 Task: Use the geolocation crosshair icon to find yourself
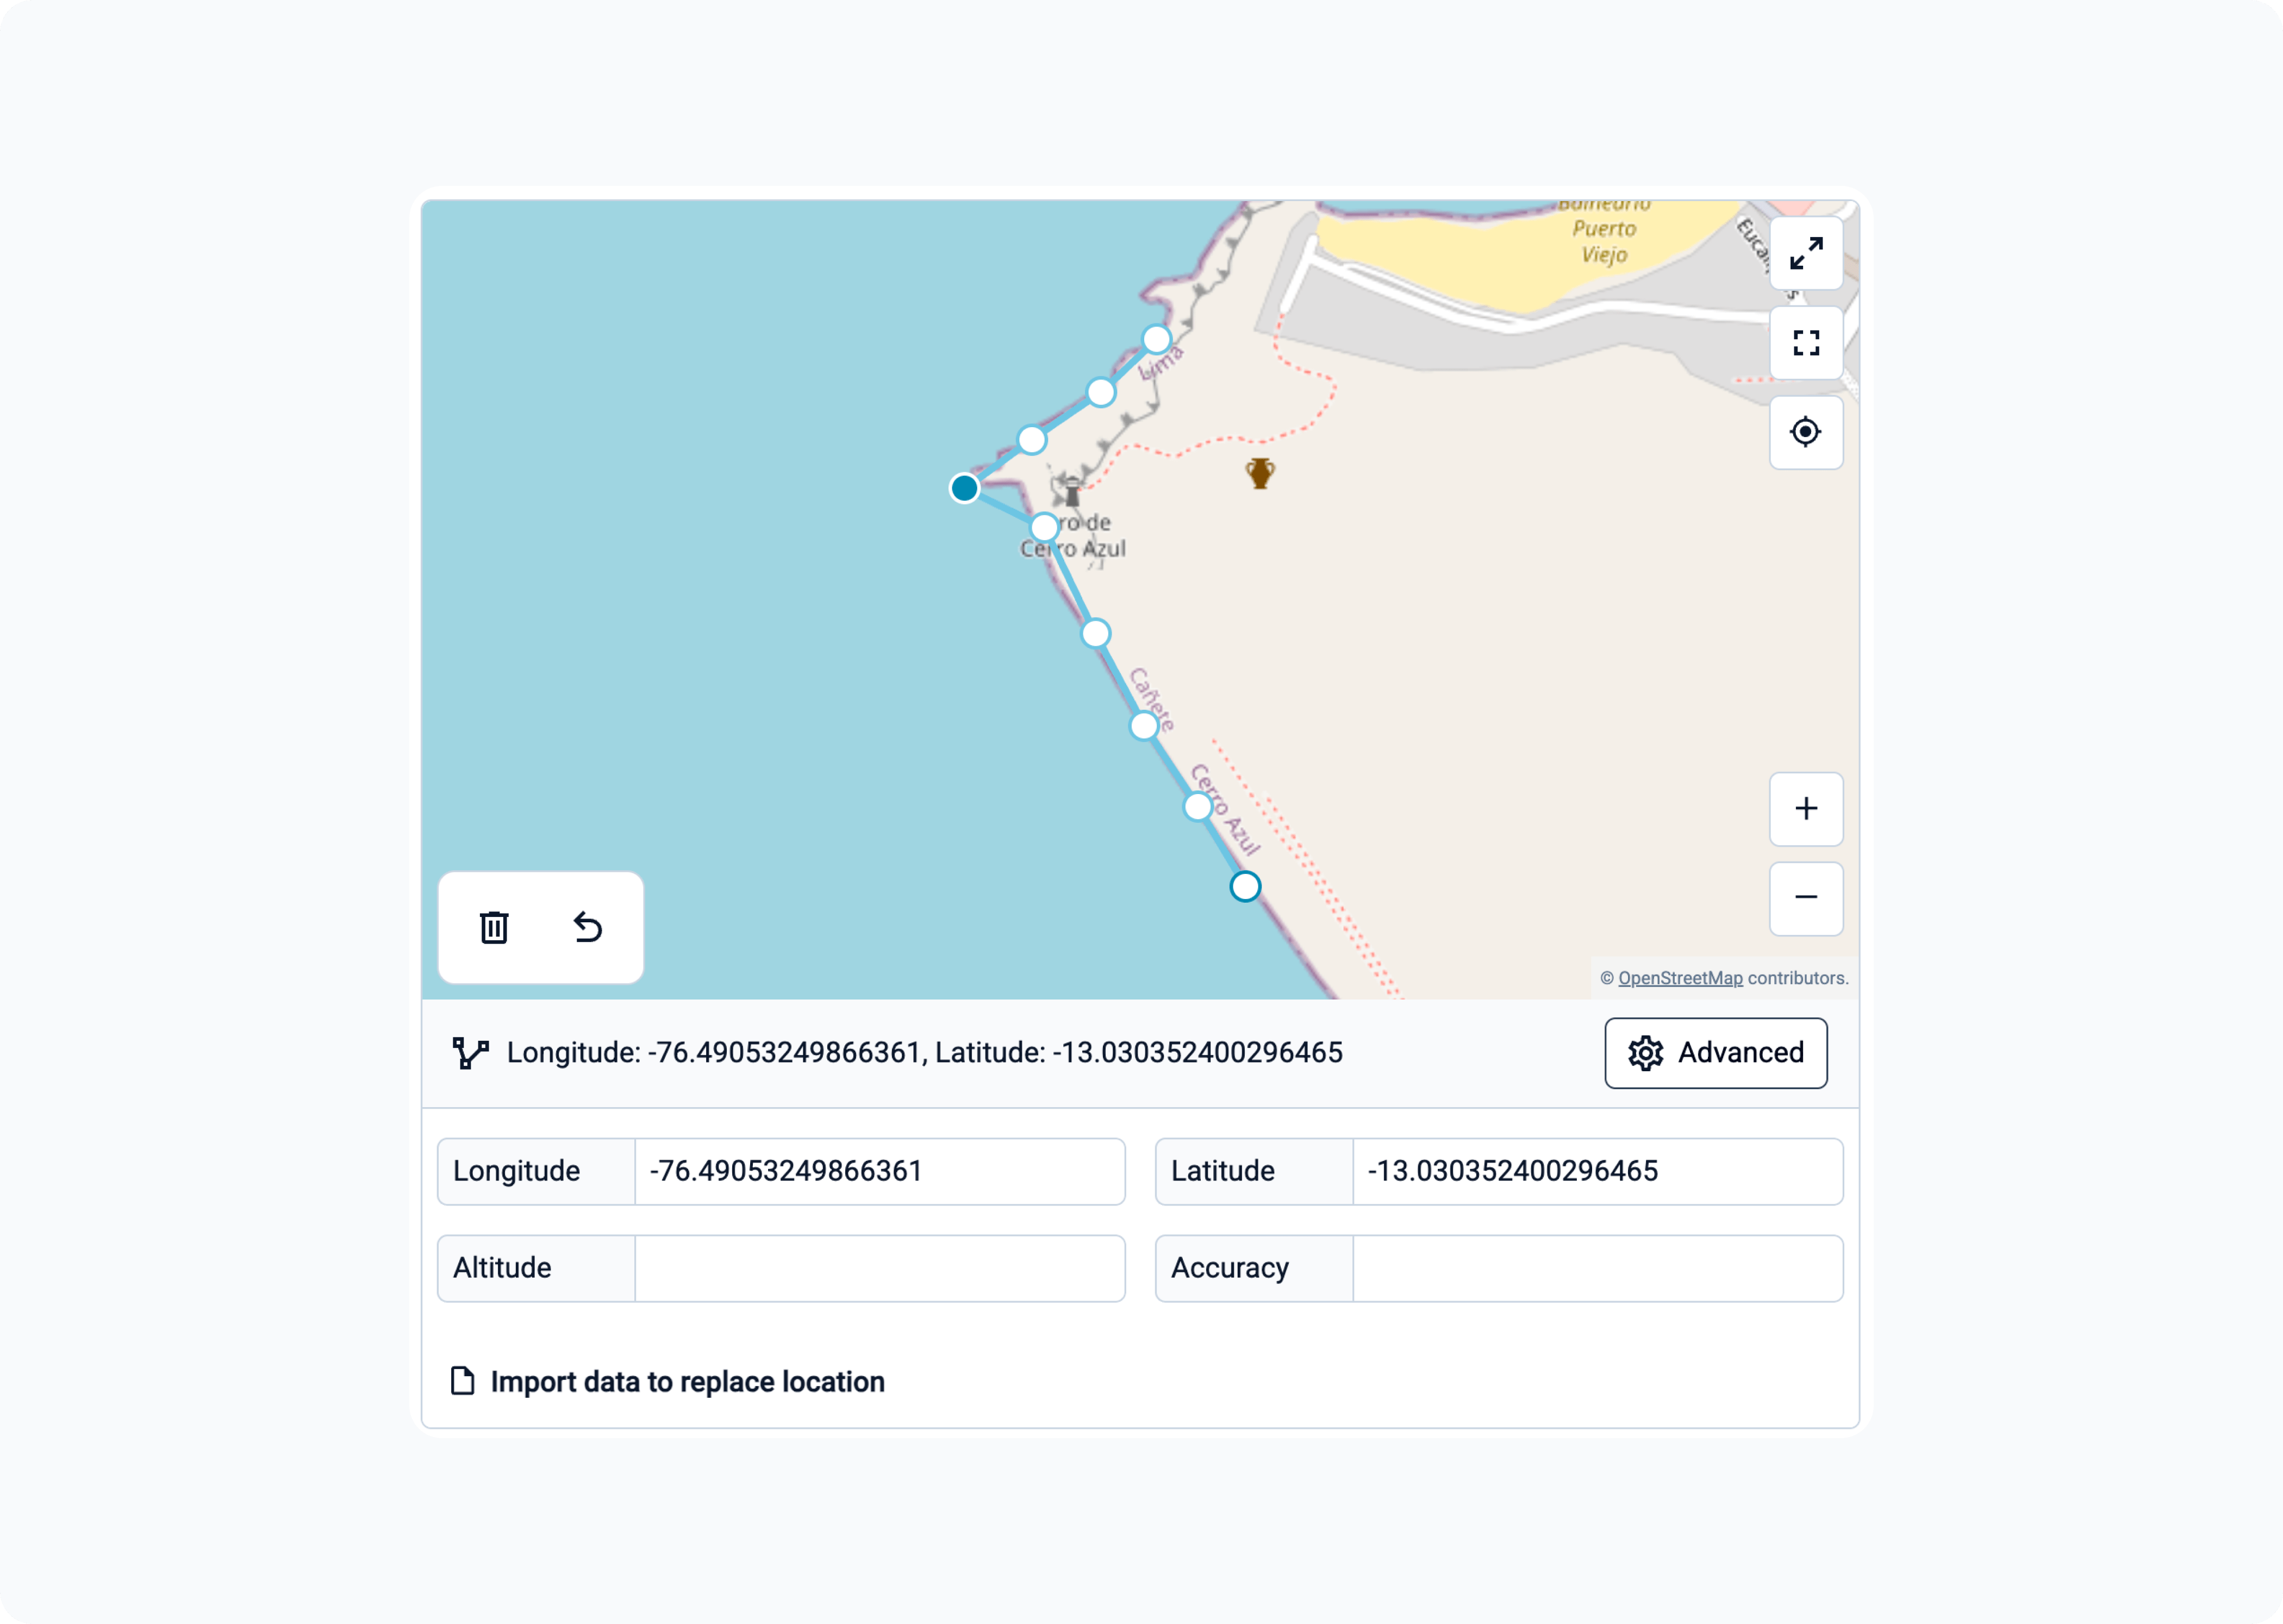click(1806, 432)
